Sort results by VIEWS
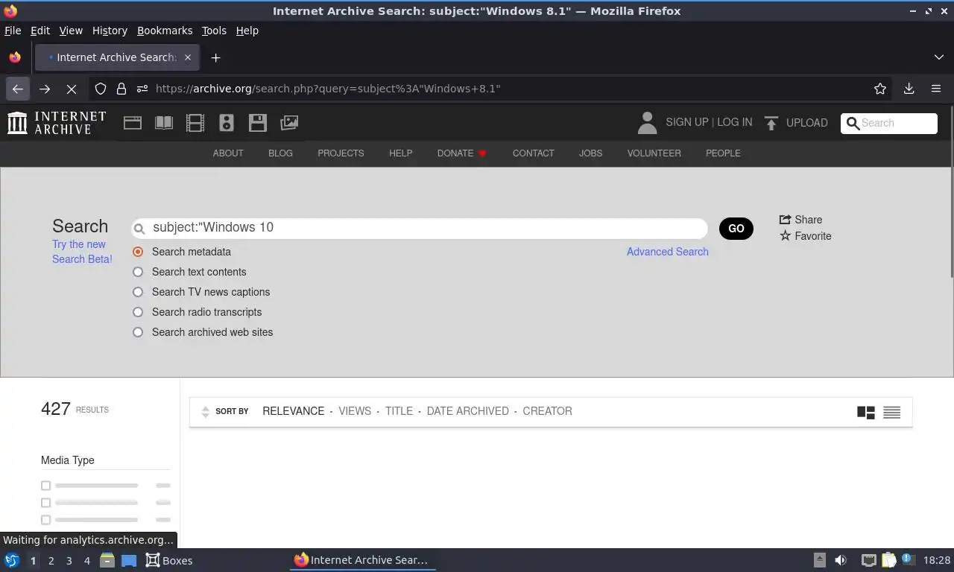 (x=355, y=411)
